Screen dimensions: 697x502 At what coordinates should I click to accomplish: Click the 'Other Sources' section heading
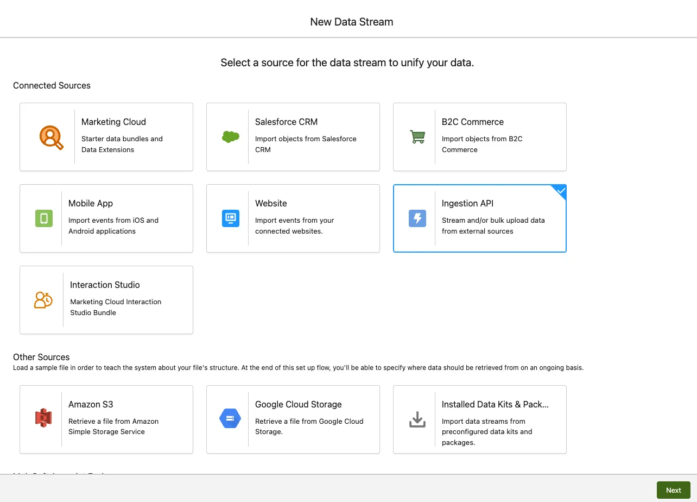41,357
